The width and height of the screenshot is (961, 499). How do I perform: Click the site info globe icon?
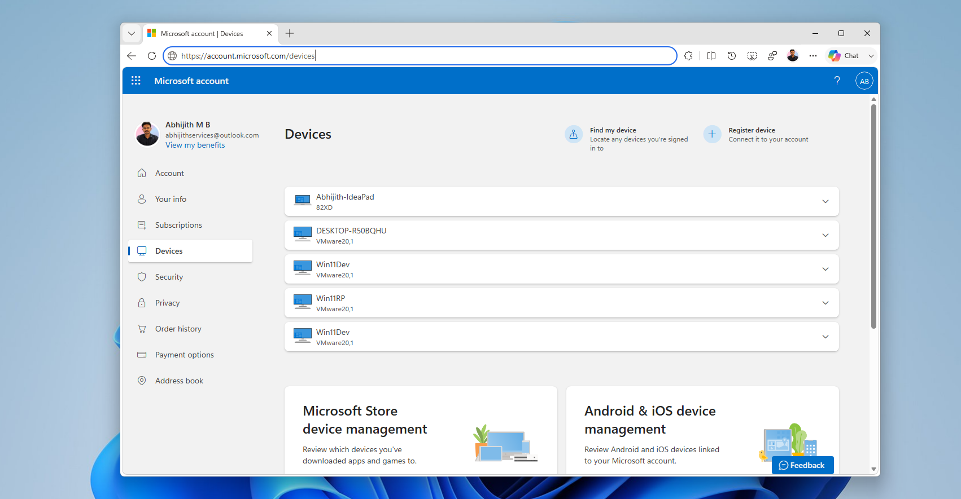click(x=172, y=56)
